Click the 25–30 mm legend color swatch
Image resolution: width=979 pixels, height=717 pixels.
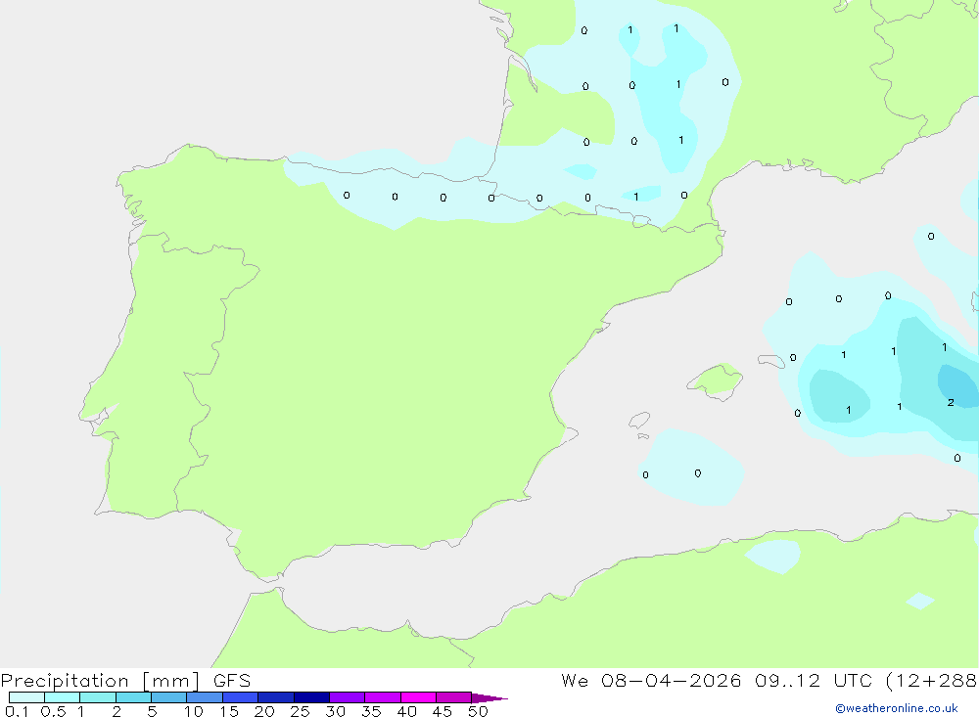click(311, 697)
